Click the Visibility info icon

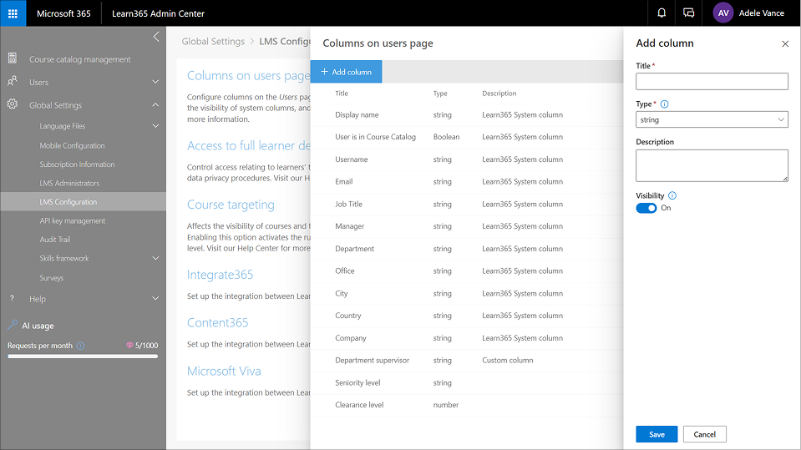pos(672,195)
